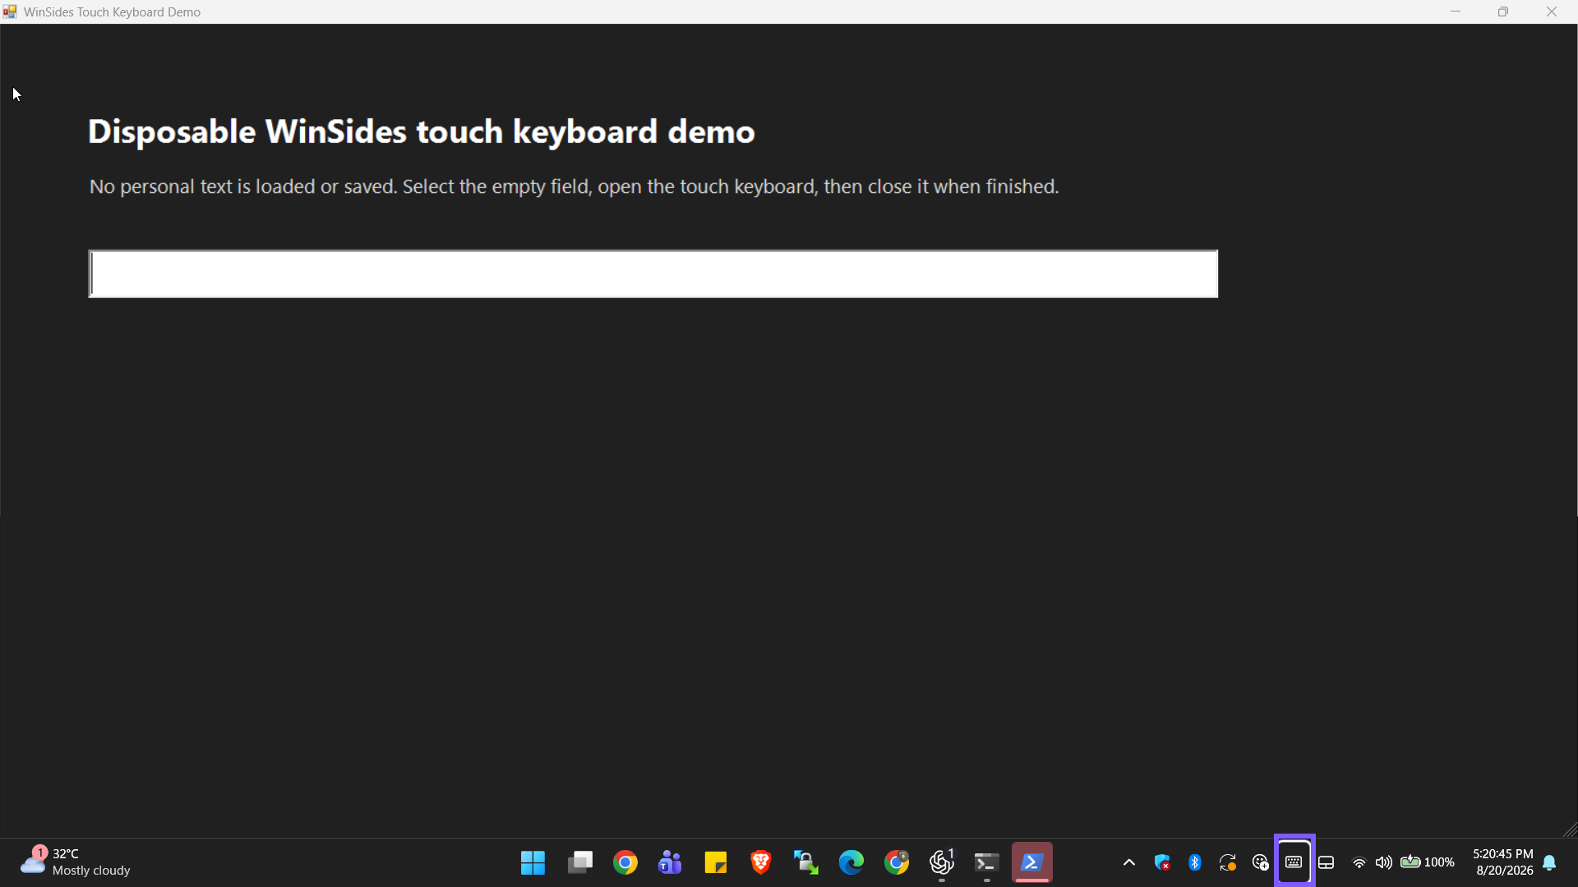Open the weather widget showing 32°C

[76, 862]
